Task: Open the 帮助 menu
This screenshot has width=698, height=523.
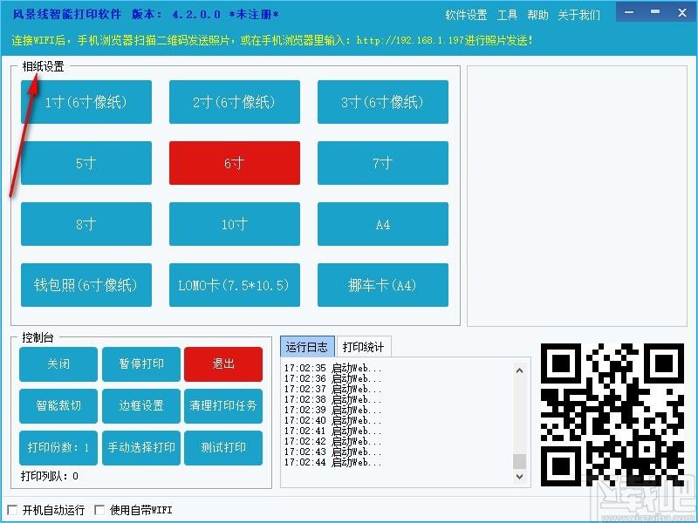Action: 537,15
